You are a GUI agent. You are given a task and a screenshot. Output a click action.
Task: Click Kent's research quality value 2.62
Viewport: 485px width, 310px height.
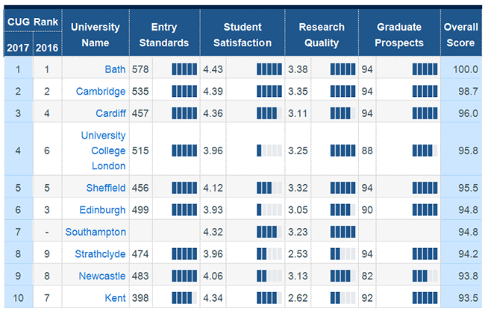tap(298, 298)
